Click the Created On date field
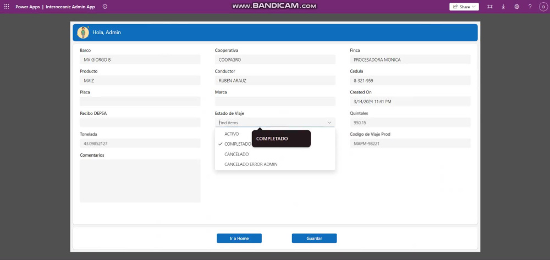550x260 pixels. [x=410, y=102]
